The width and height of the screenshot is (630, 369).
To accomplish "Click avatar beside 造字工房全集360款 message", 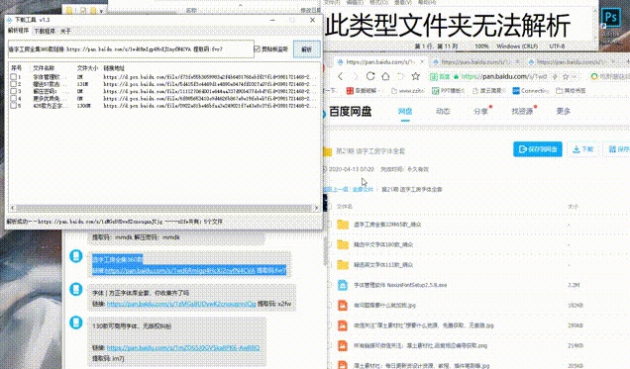I will coord(76,256).
